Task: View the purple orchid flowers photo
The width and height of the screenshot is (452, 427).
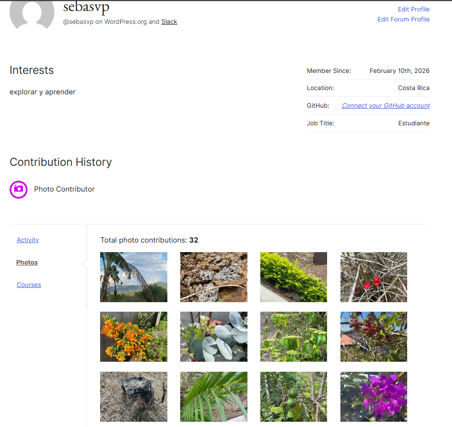Action: [373, 396]
